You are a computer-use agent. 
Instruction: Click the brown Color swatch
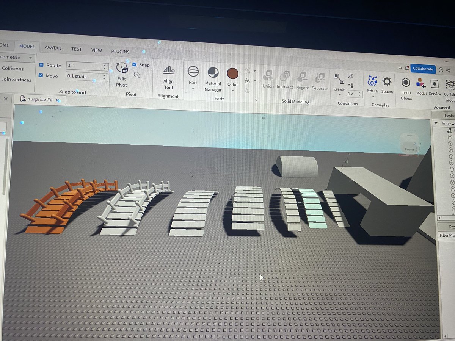pyautogui.click(x=232, y=73)
